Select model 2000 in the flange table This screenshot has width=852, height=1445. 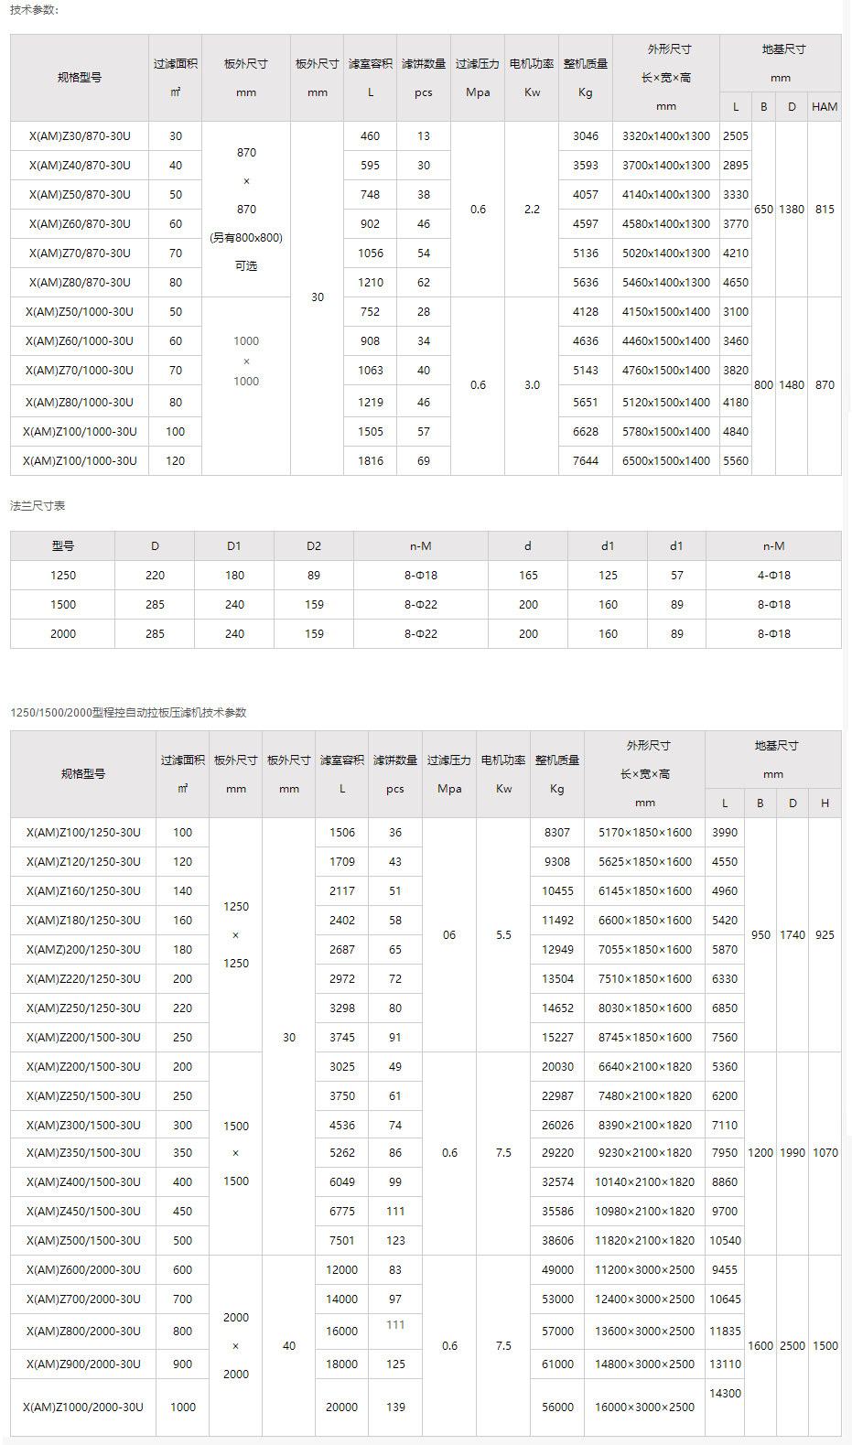point(63,634)
